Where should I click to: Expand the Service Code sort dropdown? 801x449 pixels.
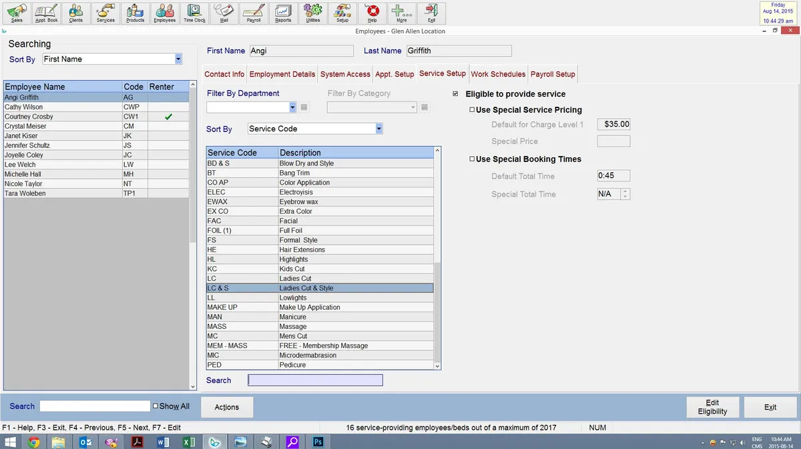pos(378,129)
